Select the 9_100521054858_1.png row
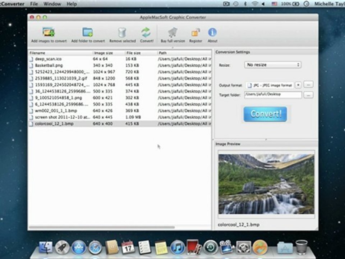 coord(120,97)
